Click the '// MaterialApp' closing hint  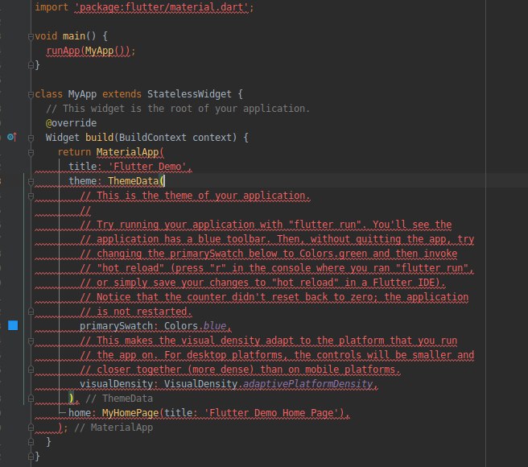[113, 428]
